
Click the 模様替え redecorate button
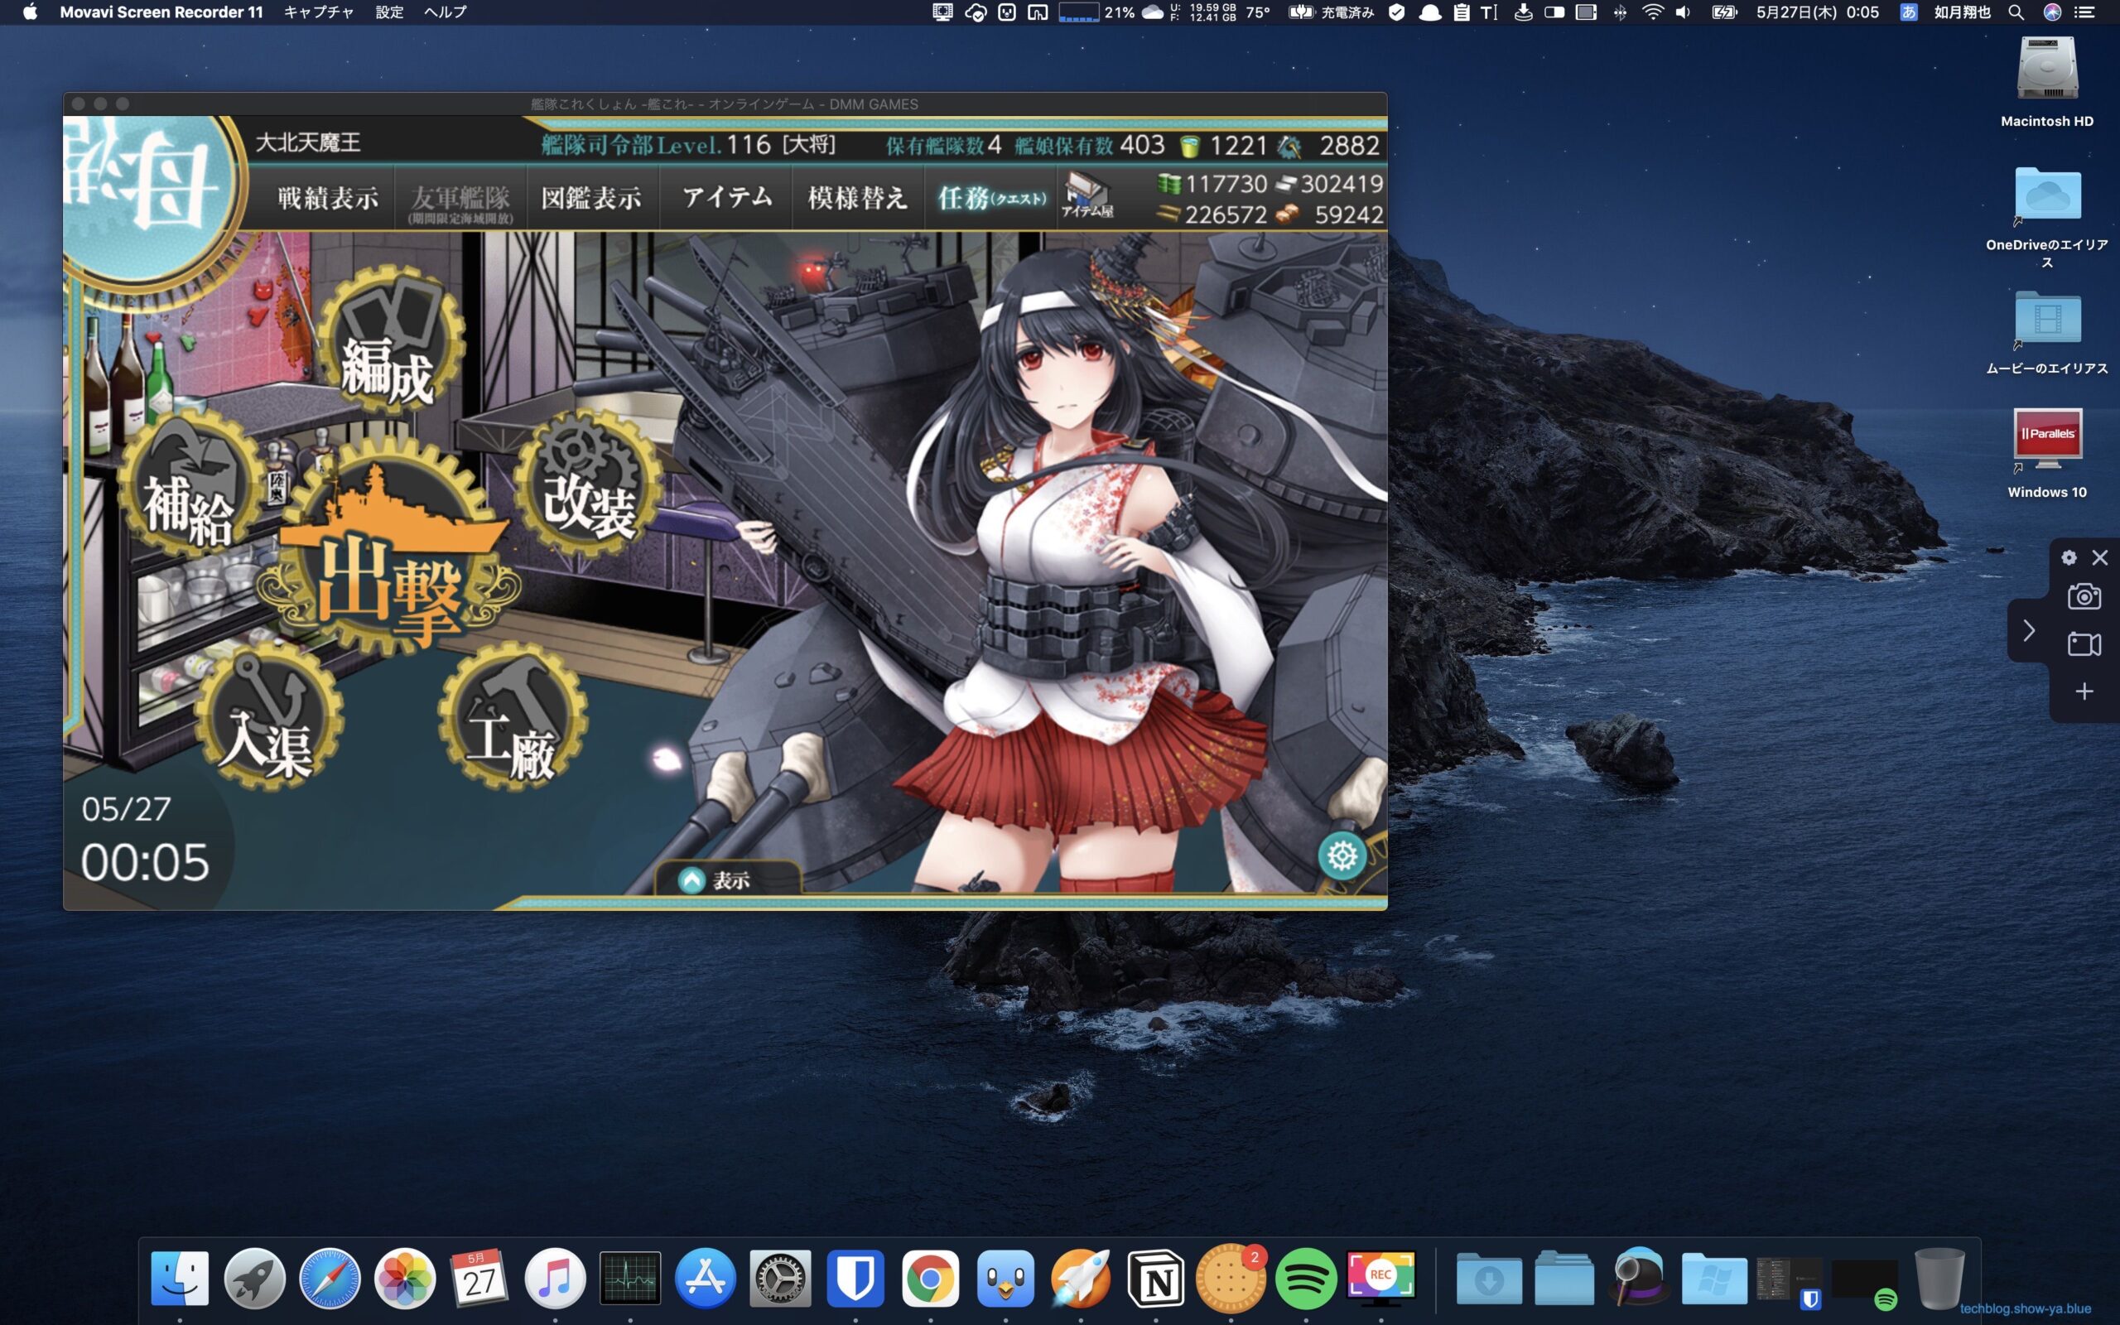[857, 198]
